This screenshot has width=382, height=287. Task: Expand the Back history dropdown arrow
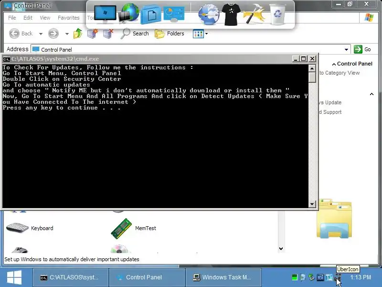(x=41, y=33)
